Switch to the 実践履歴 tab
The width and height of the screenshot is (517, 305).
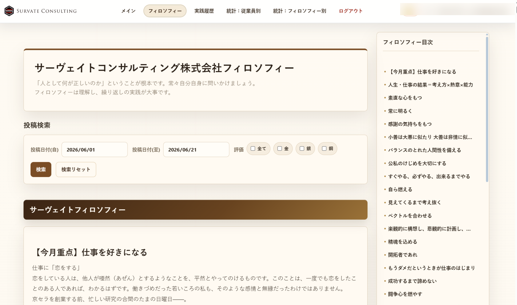[x=204, y=11]
